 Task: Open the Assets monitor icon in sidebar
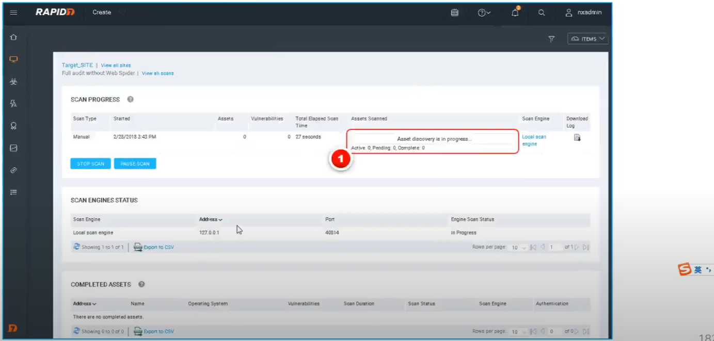pos(14,59)
